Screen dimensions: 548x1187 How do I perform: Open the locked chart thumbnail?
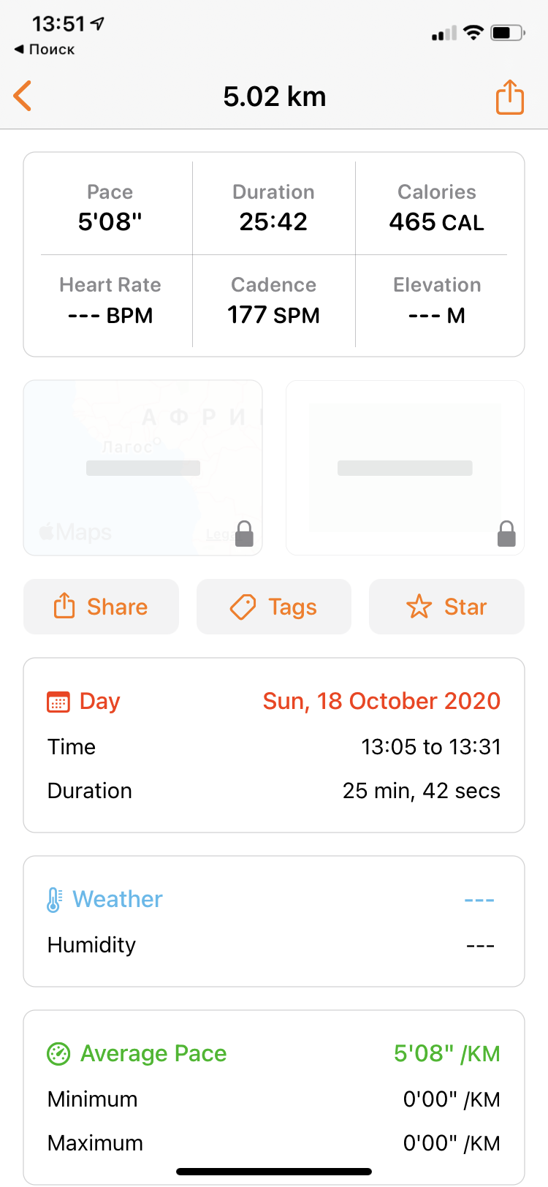[x=405, y=468]
